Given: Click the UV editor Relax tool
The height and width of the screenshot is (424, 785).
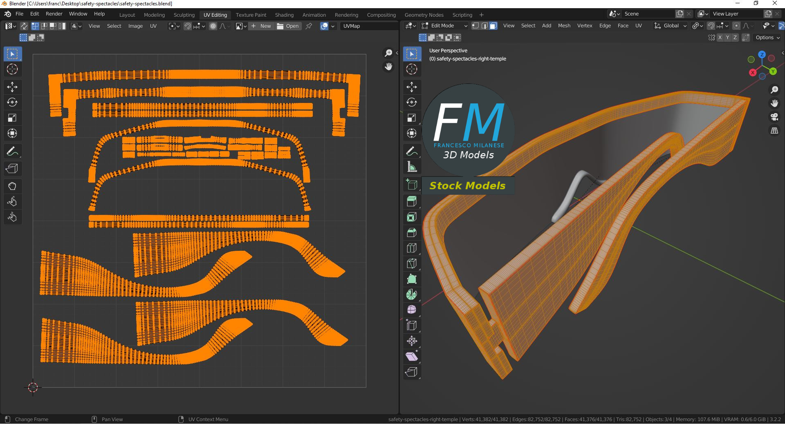Looking at the screenshot, I should pyautogui.click(x=12, y=201).
